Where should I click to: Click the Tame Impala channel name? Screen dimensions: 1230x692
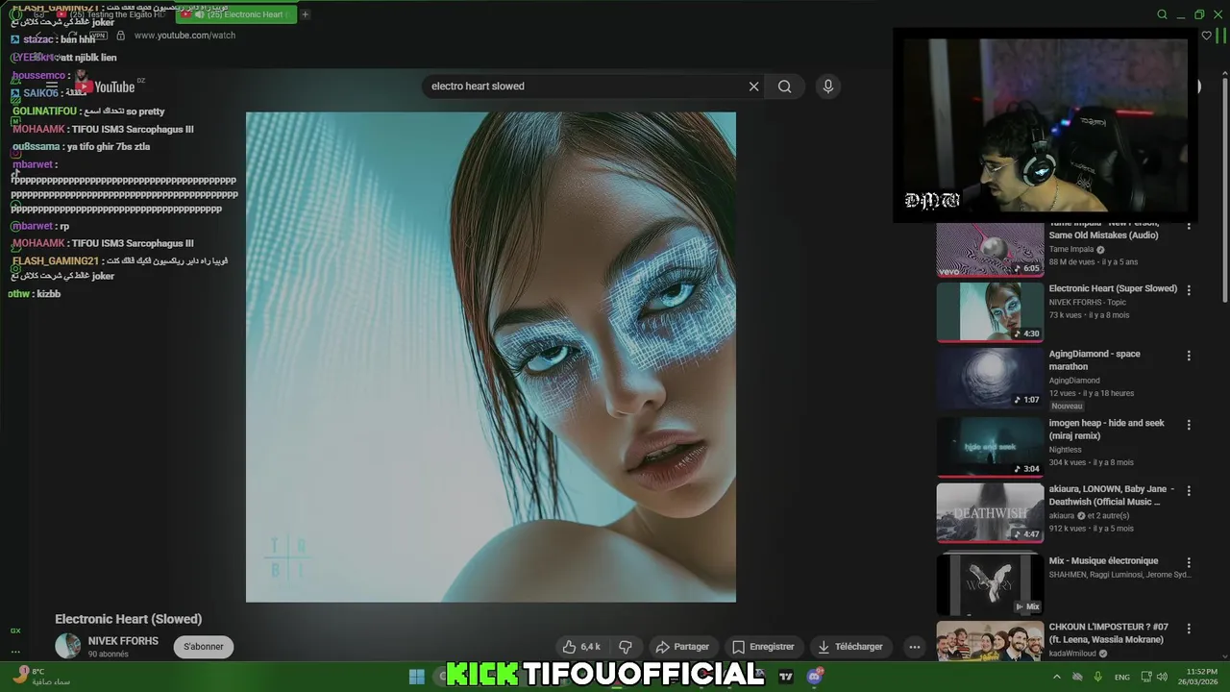(x=1071, y=250)
